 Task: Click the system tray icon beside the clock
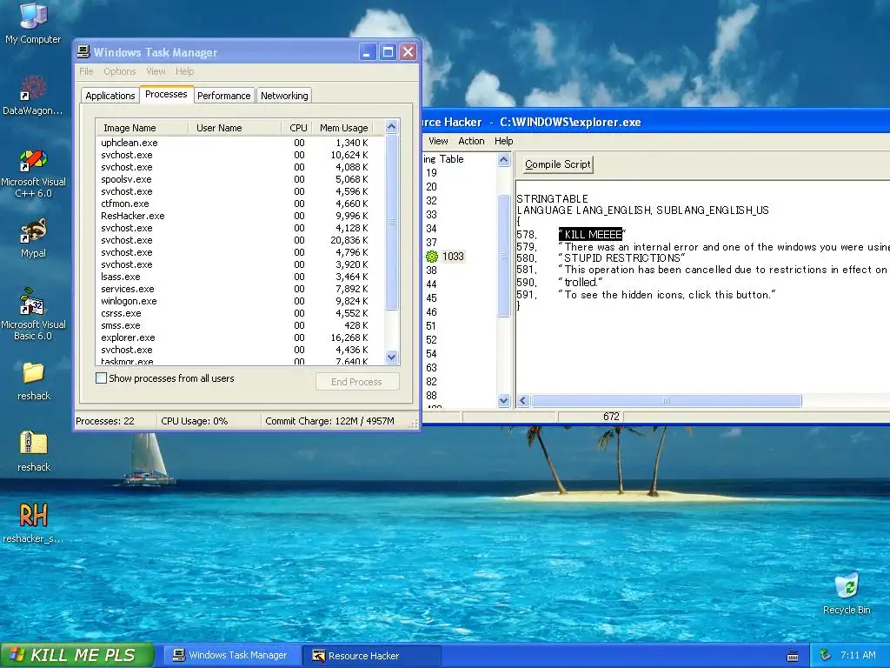826,655
